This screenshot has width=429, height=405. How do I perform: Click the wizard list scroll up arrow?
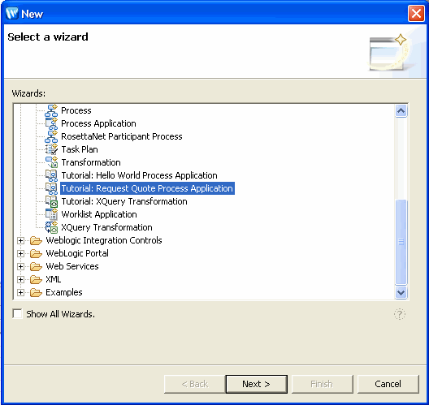point(401,110)
